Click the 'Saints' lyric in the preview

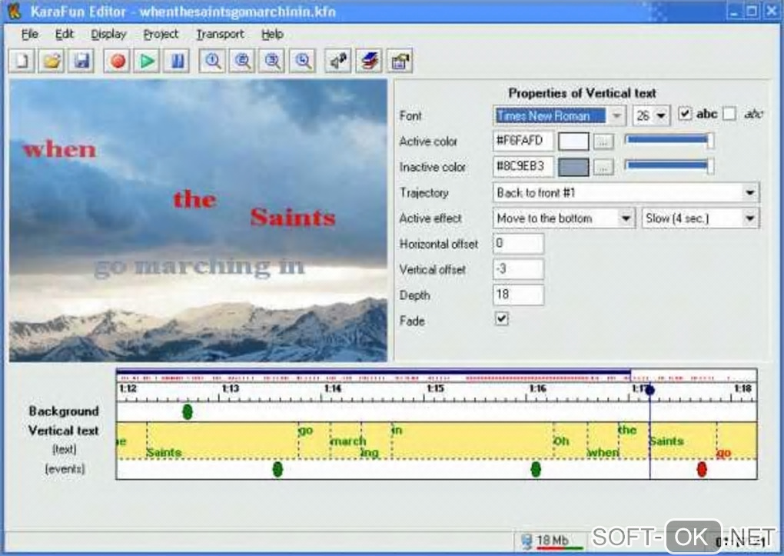coord(293,217)
